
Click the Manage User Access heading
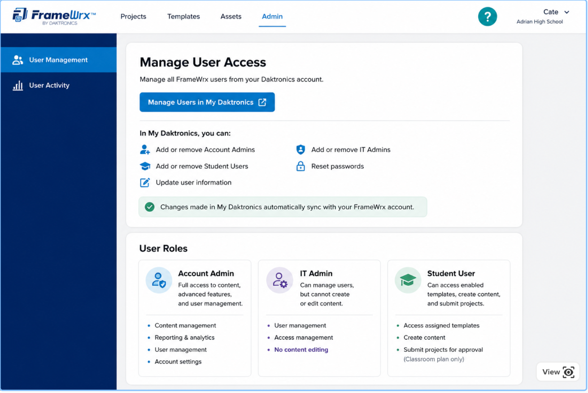click(203, 62)
